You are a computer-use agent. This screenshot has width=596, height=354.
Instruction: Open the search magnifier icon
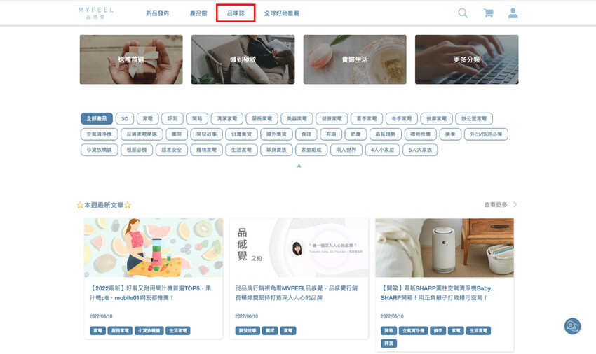coord(463,13)
